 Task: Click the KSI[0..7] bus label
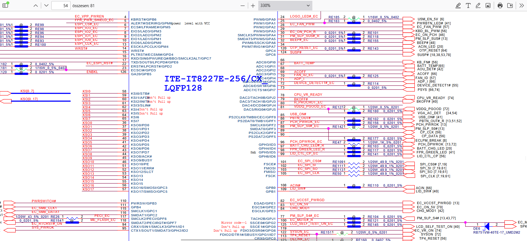point(27,91)
